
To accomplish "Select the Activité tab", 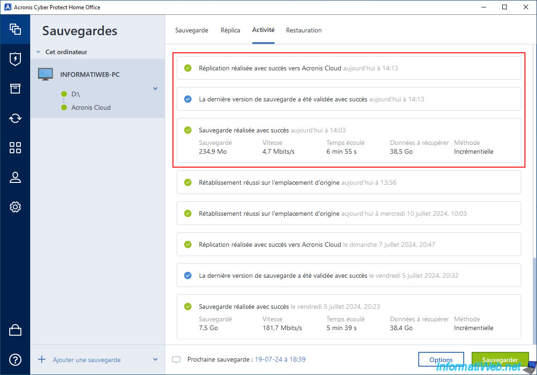I will click(263, 30).
